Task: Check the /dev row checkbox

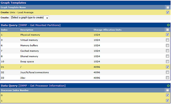Action: 167,77
